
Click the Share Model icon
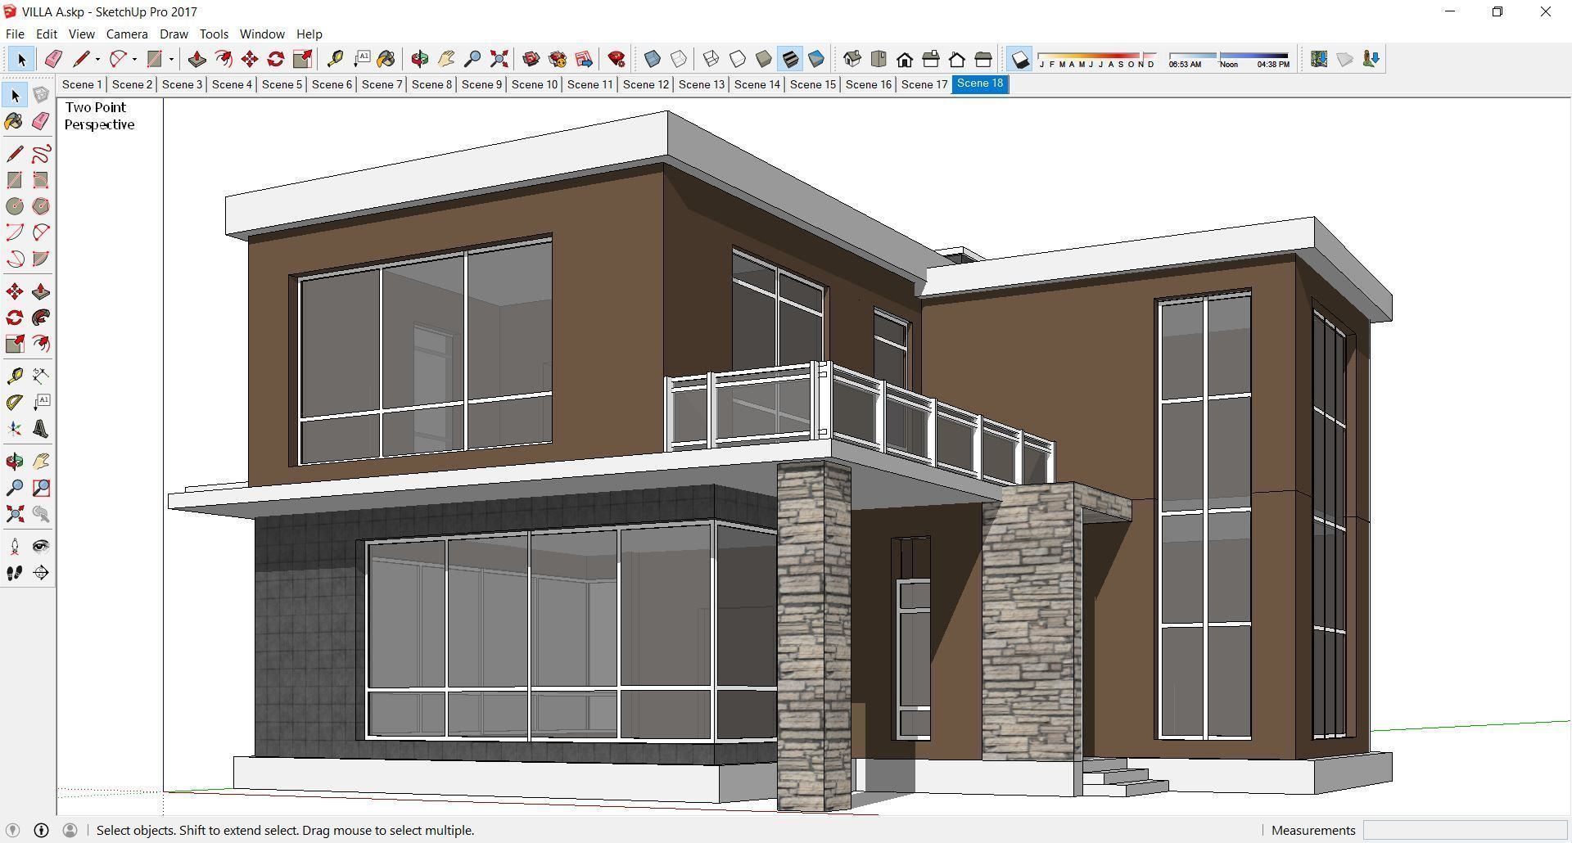[558, 59]
